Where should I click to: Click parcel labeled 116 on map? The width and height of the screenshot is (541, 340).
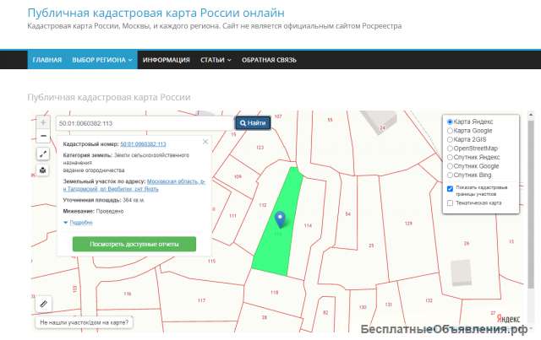click(x=128, y=294)
